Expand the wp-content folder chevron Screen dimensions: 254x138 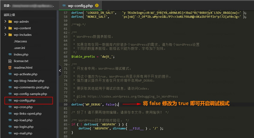click(5, 28)
